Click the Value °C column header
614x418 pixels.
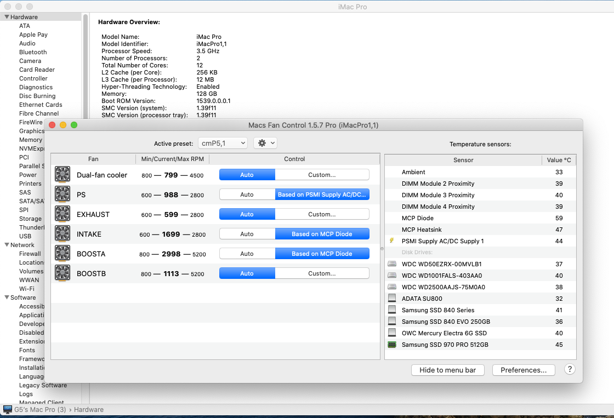pyautogui.click(x=559, y=159)
